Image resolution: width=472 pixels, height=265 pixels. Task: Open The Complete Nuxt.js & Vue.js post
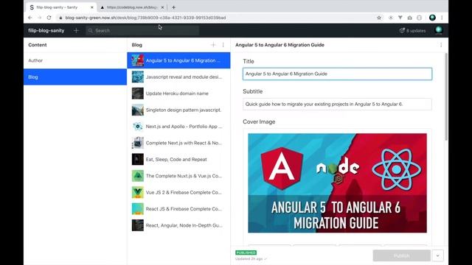(178, 176)
